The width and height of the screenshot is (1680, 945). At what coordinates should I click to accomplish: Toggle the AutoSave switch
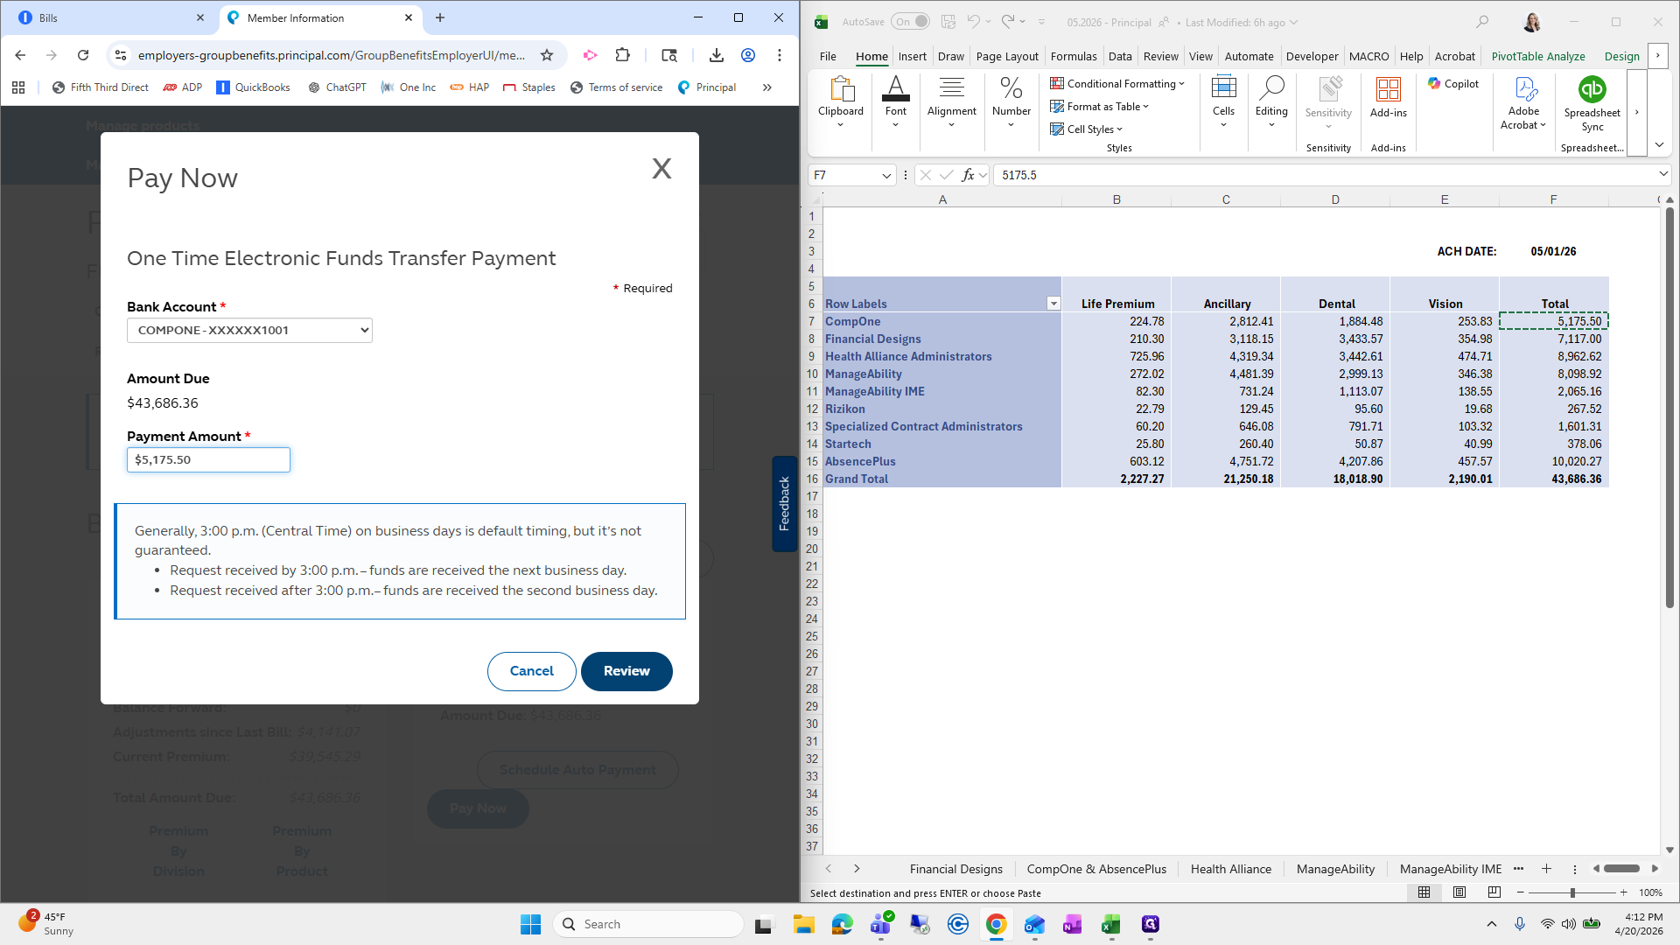click(910, 22)
